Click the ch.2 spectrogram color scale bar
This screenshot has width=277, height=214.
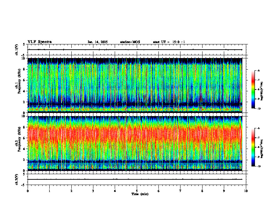tap(253, 147)
